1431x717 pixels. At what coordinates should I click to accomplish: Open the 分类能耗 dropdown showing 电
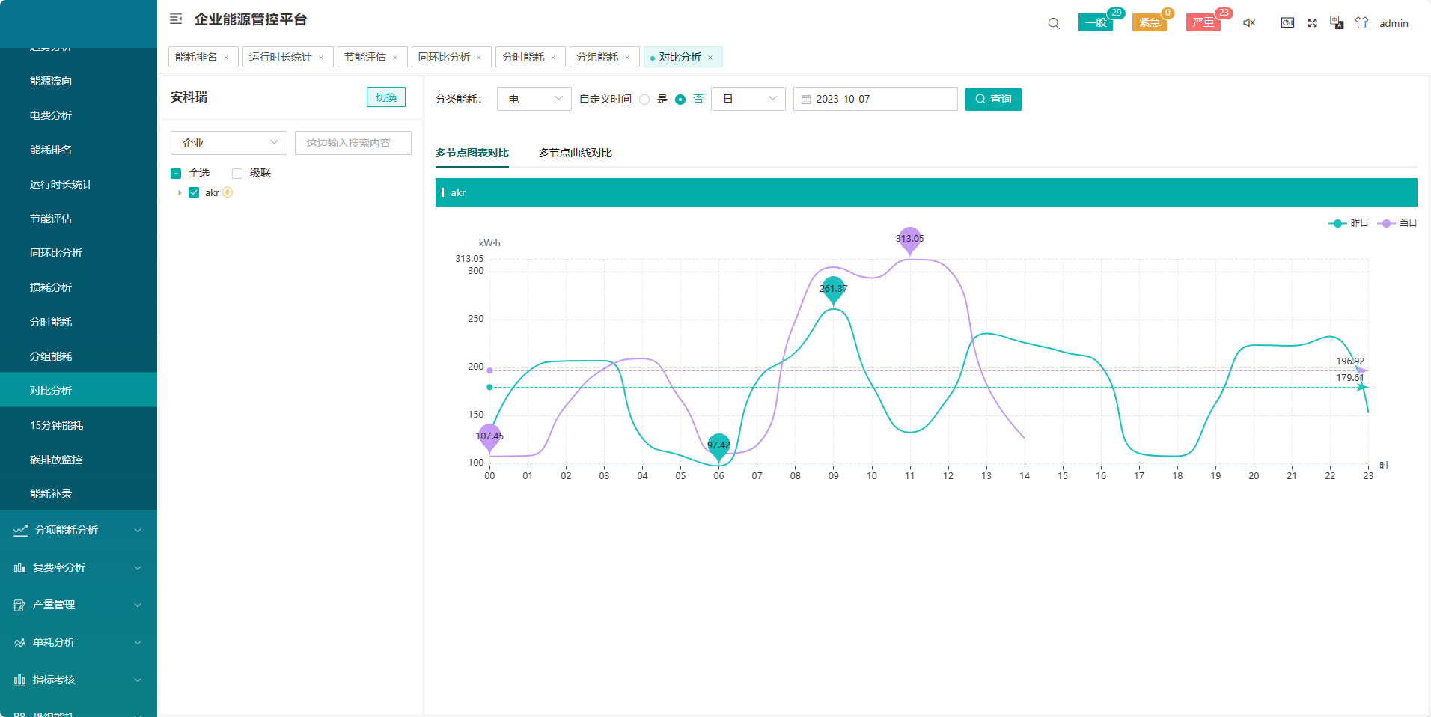(x=534, y=99)
